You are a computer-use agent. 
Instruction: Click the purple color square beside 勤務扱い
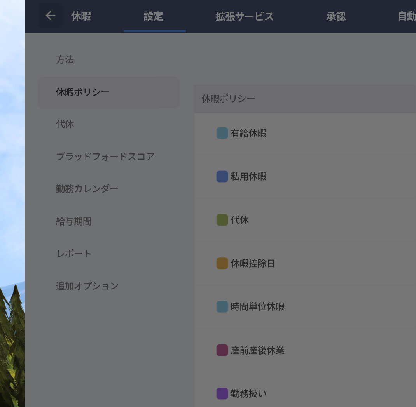pyautogui.click(x=221, y=393)
